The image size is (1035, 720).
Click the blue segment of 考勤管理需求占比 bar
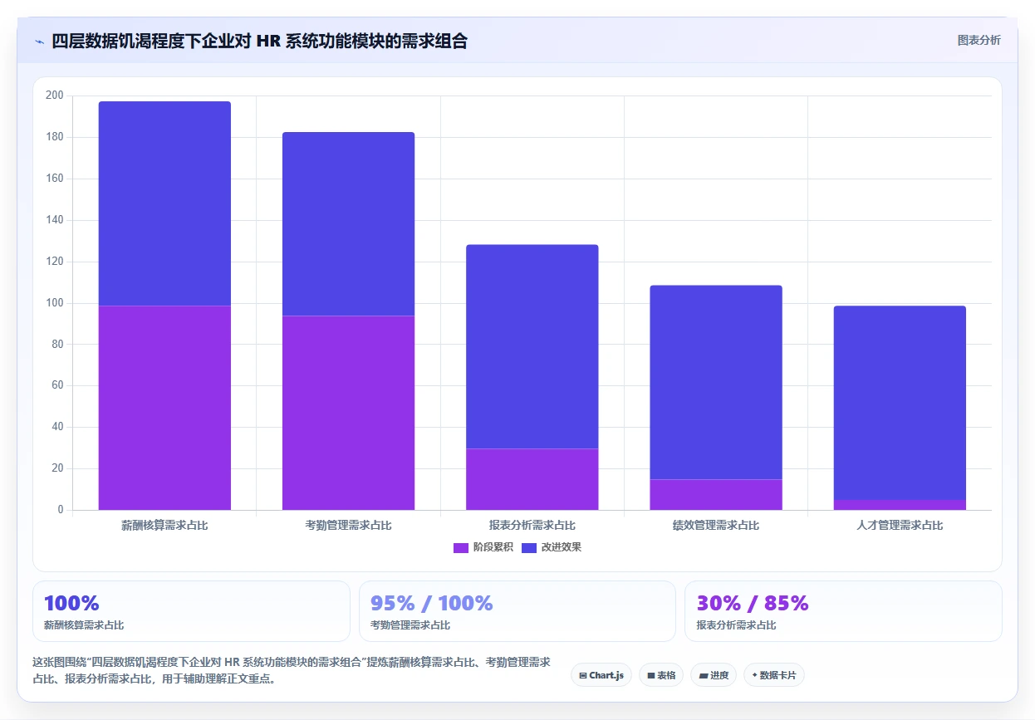tap(348, 224)
